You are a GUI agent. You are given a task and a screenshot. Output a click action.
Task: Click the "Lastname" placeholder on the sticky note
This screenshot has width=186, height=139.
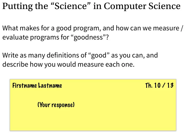coord(50,85)
